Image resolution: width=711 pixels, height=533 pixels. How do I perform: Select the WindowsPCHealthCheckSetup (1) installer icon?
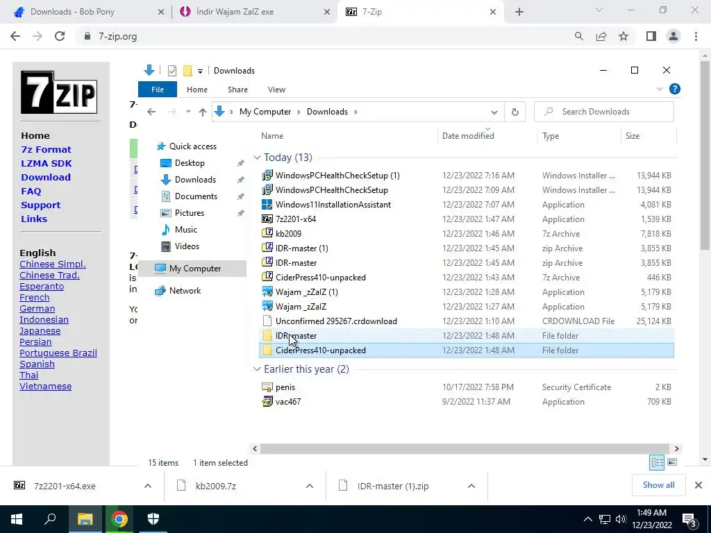pyautogui.click(x=267, y=175)
